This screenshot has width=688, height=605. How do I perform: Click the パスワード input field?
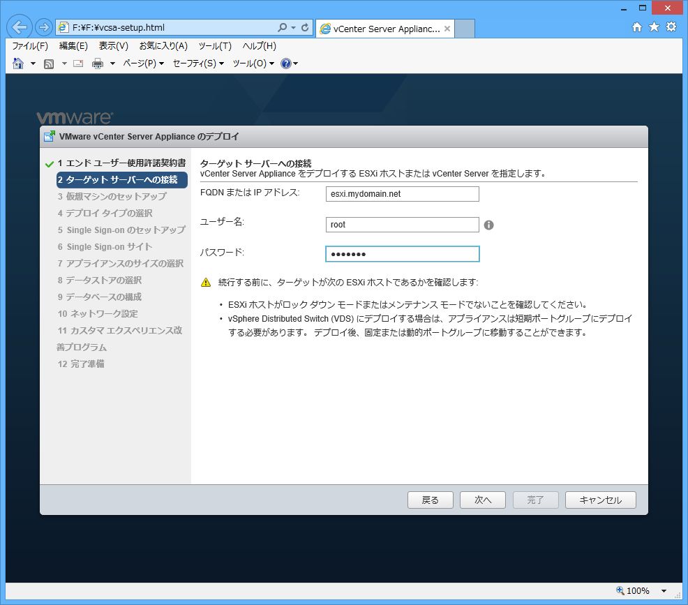click(403, 254)
